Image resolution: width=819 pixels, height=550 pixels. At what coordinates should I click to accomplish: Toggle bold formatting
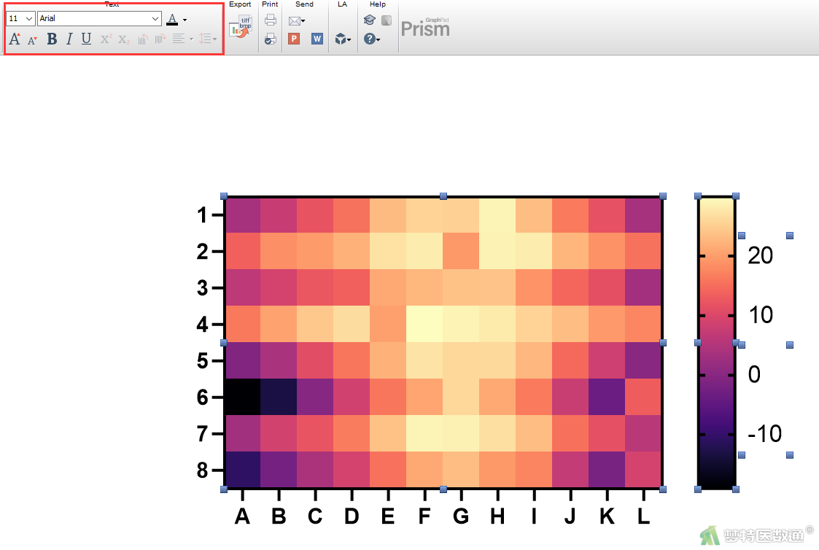[52, 39]
